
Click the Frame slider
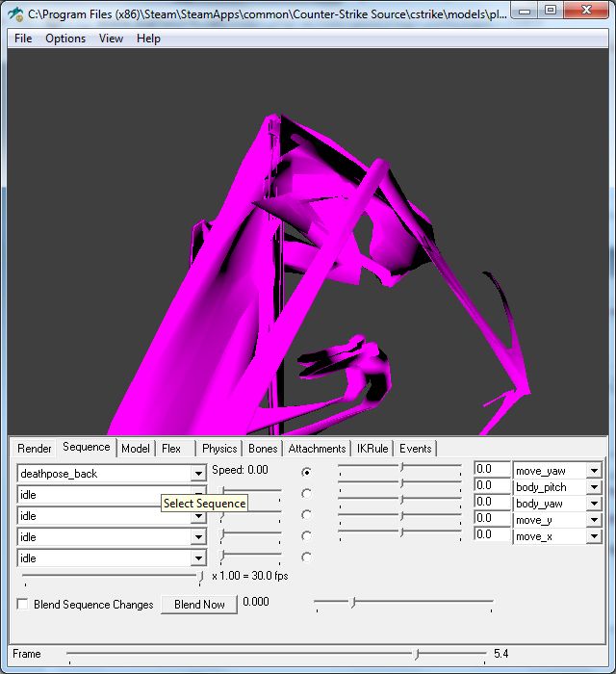277,656
